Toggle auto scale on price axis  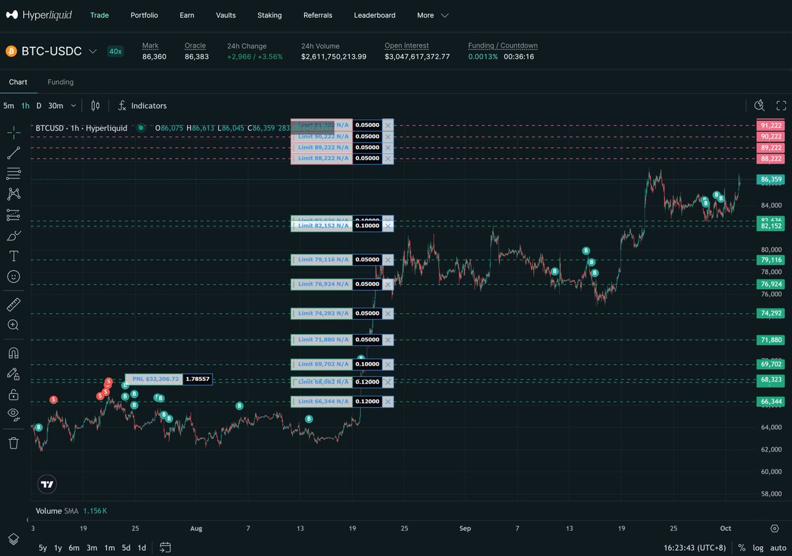778,547
